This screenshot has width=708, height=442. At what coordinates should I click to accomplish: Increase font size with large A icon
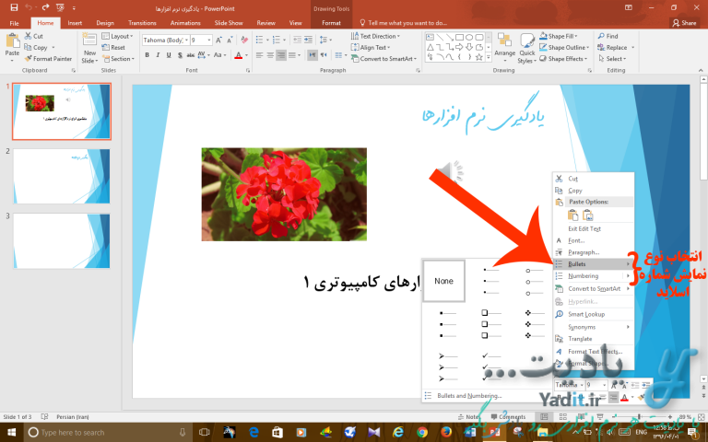(x=219, y=41)
